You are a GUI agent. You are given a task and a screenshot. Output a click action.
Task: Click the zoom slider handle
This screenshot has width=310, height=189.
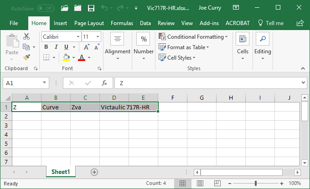pyautogui.click(x=256, y=184)
